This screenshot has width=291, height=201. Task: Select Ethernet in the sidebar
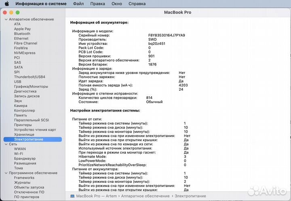[x=21, y=38]
